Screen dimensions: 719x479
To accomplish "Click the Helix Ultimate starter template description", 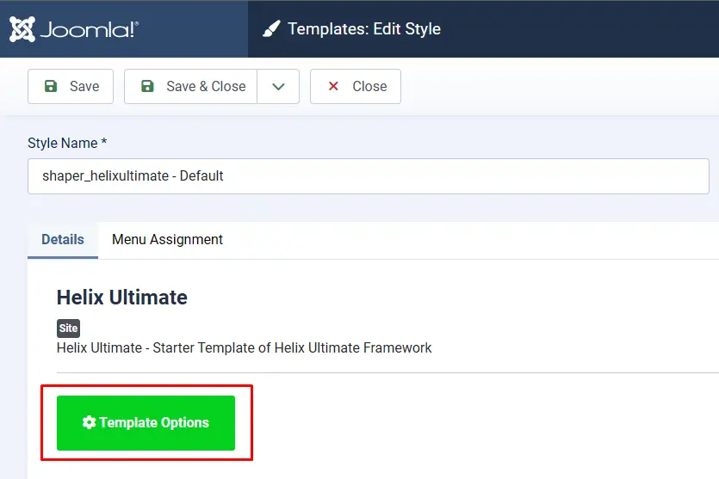I will (x=244, y=348).
